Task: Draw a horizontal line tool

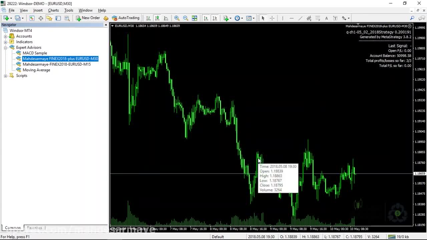Action: point(291,18)
